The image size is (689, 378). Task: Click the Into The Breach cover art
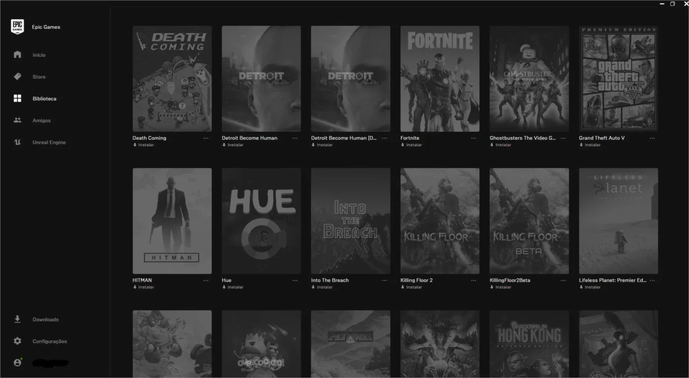click(x=350, y=221)
